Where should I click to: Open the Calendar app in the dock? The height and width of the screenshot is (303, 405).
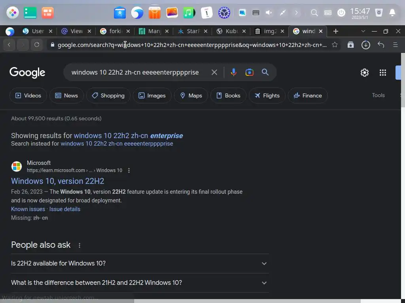[x=206, y=13]
